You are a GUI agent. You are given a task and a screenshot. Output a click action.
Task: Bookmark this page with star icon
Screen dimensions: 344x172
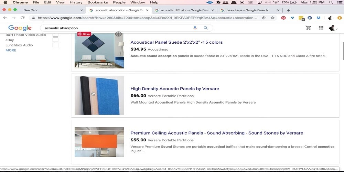tap(272, 18)
